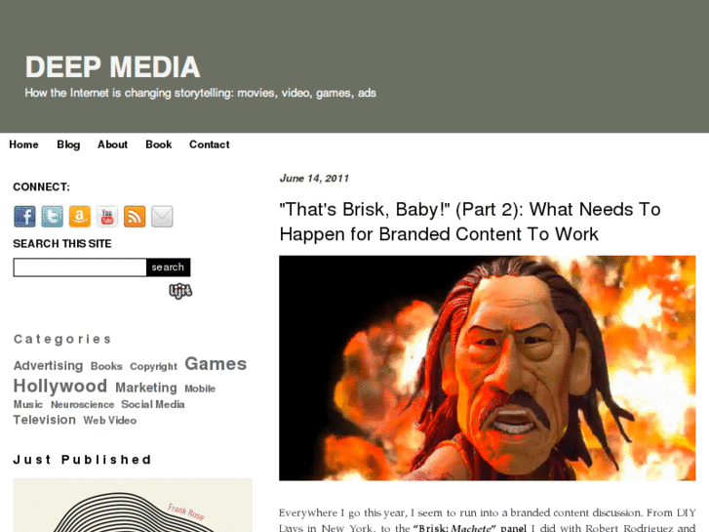Select the Television category
This screenshot has width=709, height=532.
[44, 420]
